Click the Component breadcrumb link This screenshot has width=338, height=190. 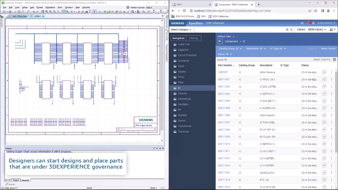coord(232,42)
